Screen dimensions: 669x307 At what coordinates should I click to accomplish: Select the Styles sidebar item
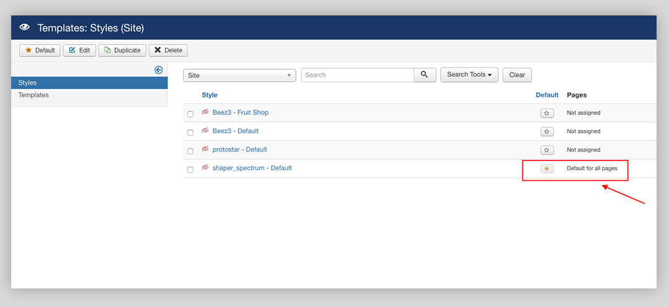27,83
